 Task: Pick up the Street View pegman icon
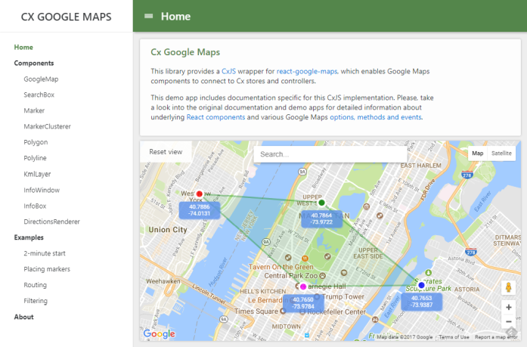509,287
